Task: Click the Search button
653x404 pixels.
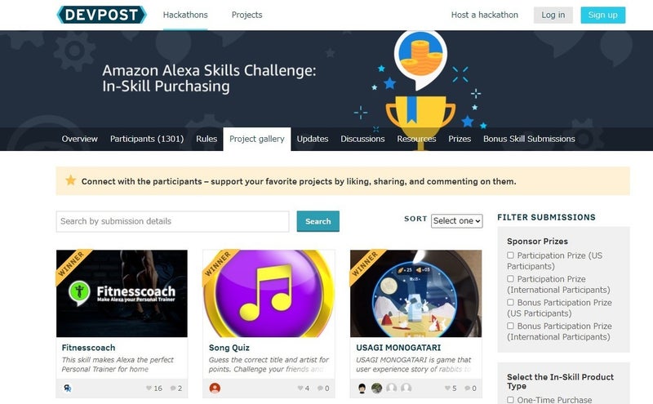Action: tap(318, 221)
